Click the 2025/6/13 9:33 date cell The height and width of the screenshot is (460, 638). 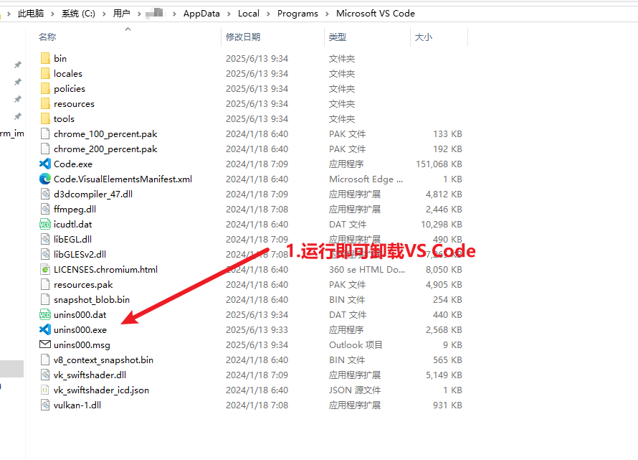(x=257, y=329)
